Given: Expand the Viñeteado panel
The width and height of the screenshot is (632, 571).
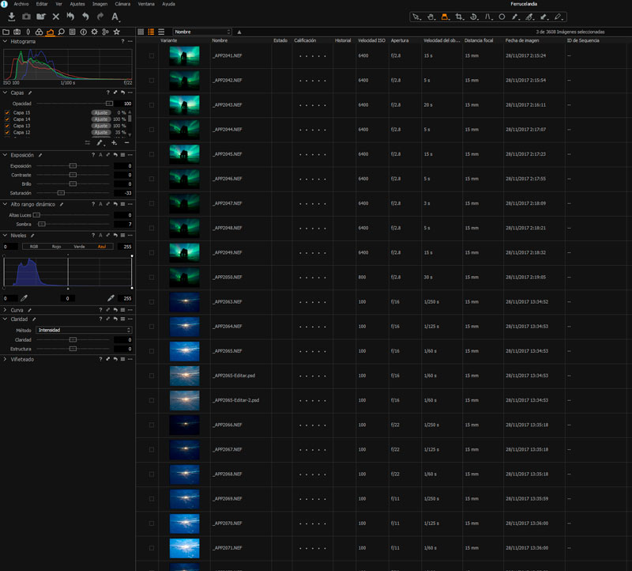Looking at the screenshot, I should (x=22, y=359).
